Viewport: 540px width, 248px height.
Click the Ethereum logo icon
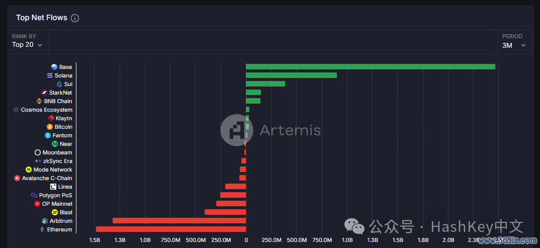coord(42,229)
